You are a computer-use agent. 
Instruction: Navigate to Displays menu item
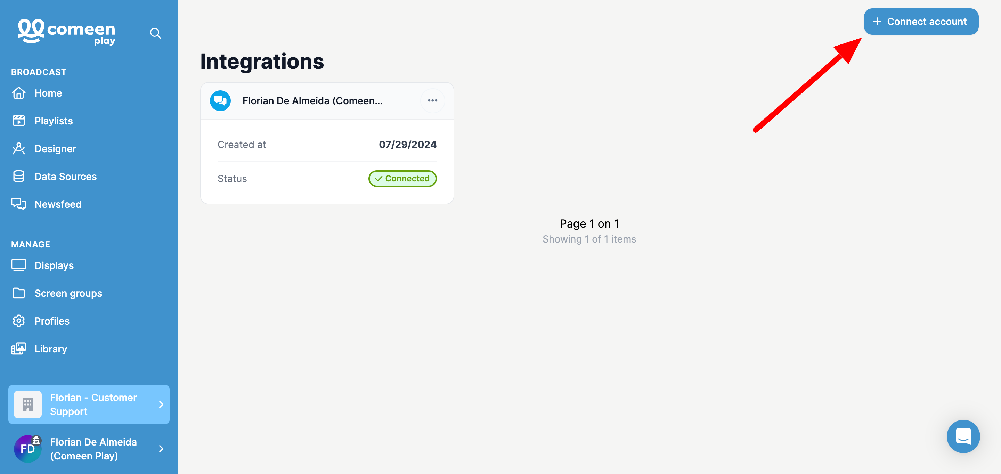(x=54, y=265)
